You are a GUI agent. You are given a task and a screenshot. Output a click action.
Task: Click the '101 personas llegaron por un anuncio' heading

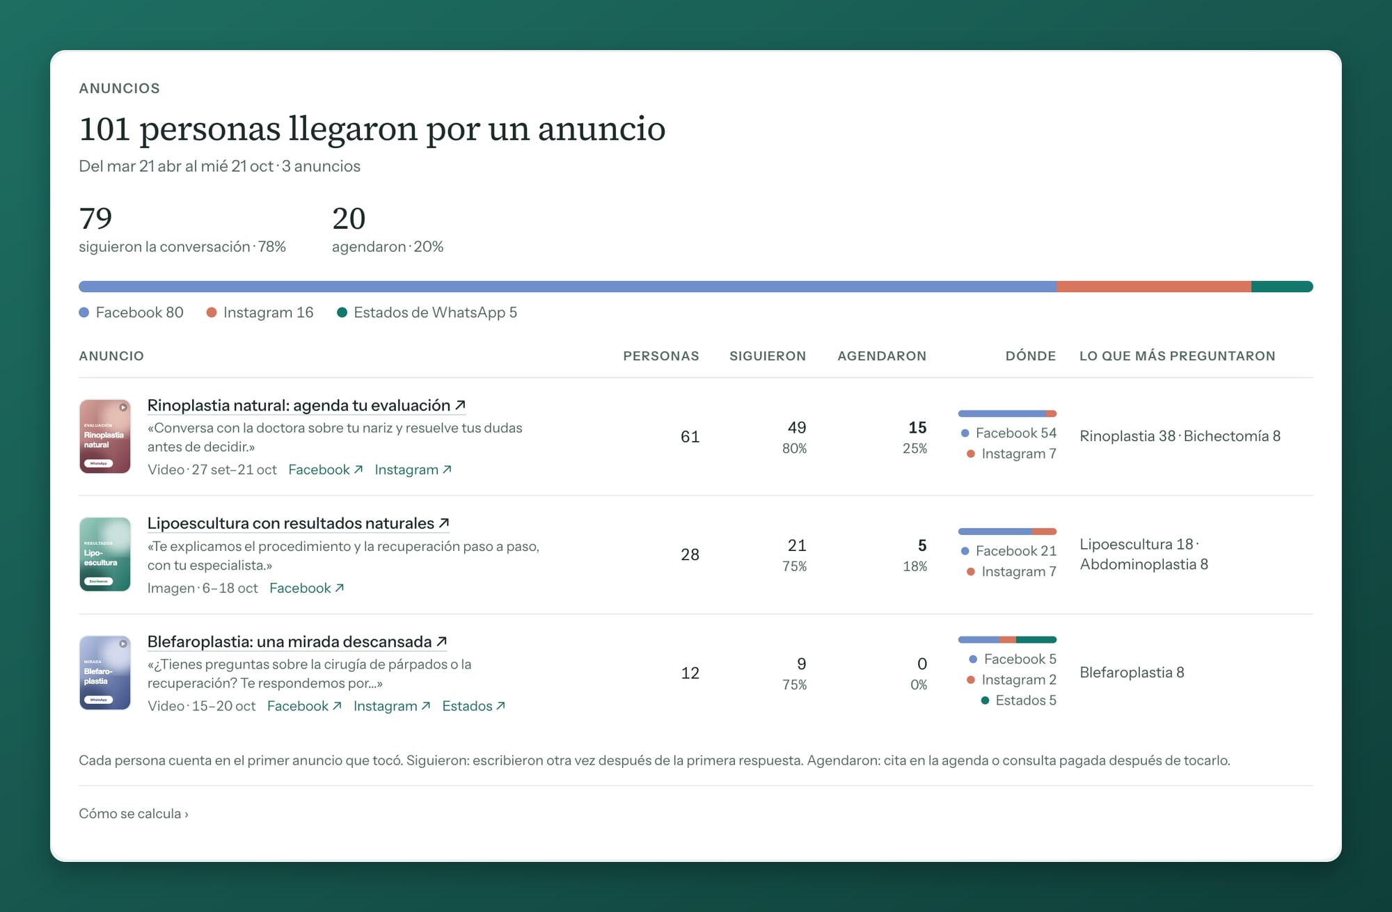point(372,129)
